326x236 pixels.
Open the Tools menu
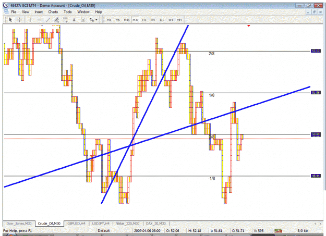(x=68, y=12)
